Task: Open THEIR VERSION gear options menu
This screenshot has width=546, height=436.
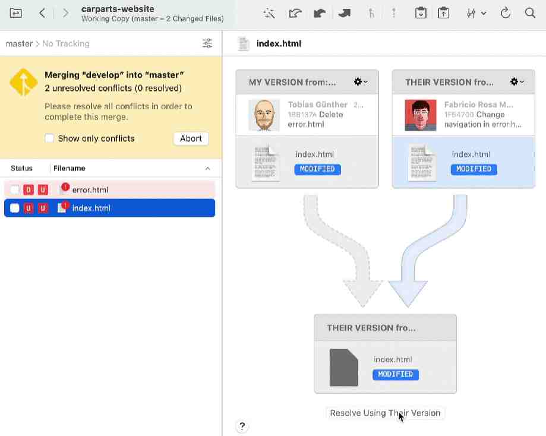Action: (x=517, y=82)
